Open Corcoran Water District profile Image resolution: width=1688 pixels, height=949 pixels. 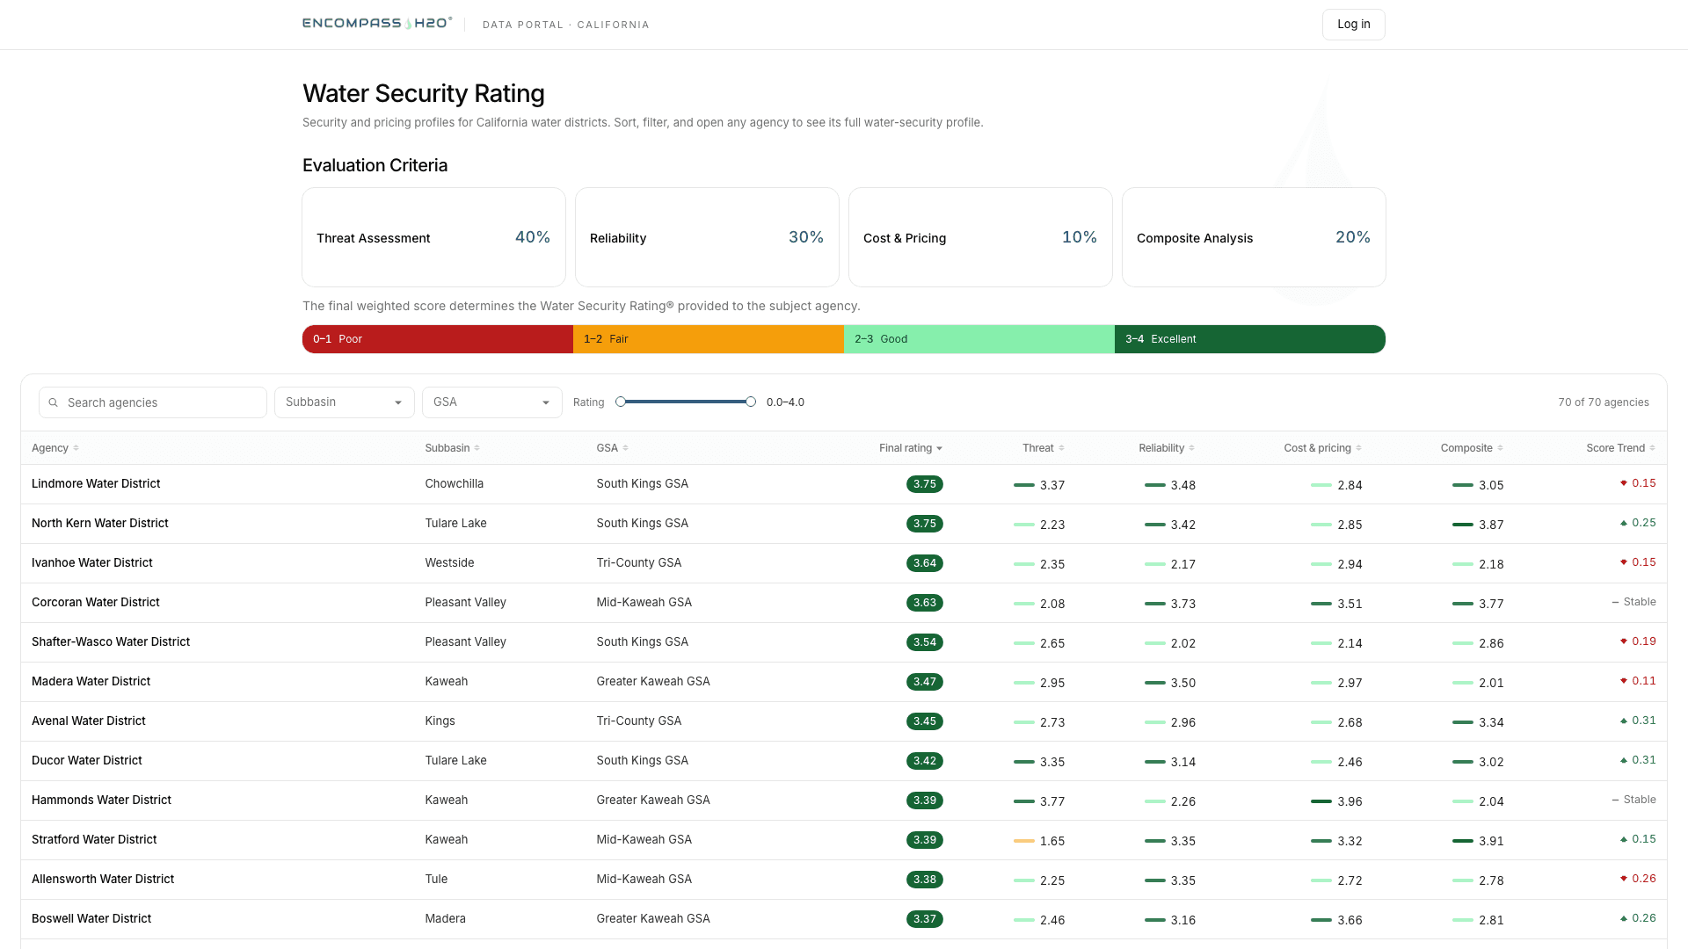click(x=96, y=603)
